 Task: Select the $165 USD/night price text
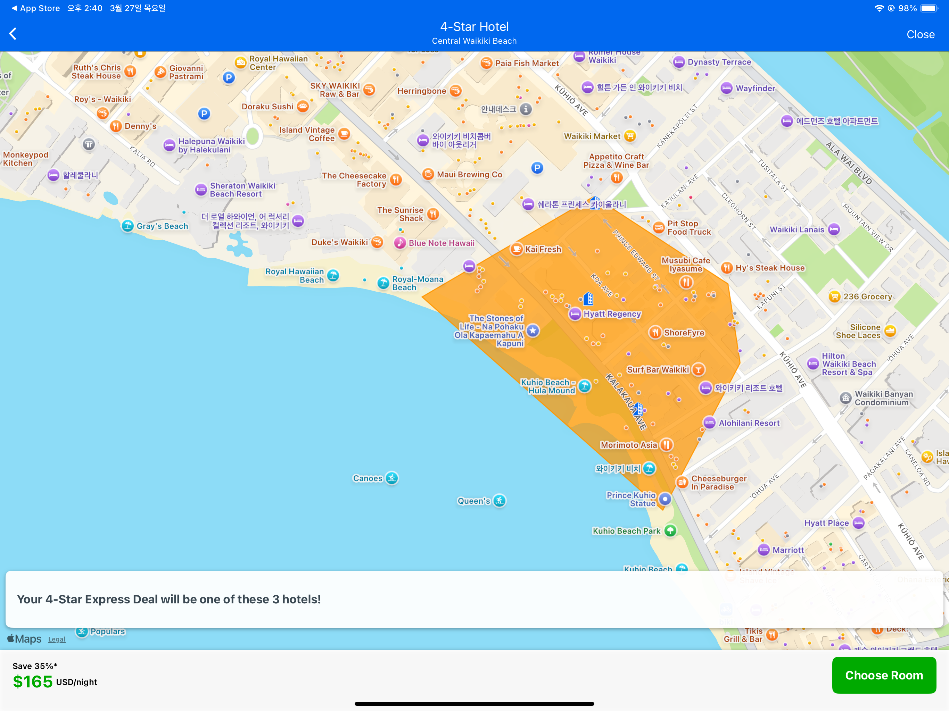(55, 681)
